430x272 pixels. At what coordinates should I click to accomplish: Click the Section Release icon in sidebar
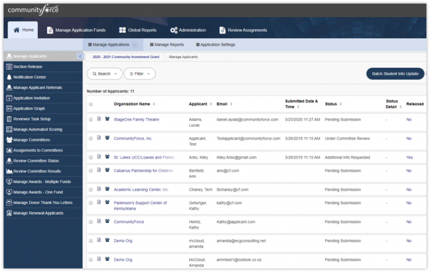[9, 67]
